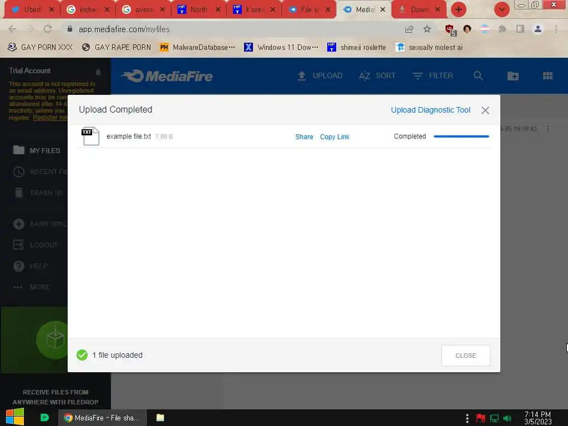Click the CLOSE button in upload dialog
The image size is (568, 426).
[466, 356]
